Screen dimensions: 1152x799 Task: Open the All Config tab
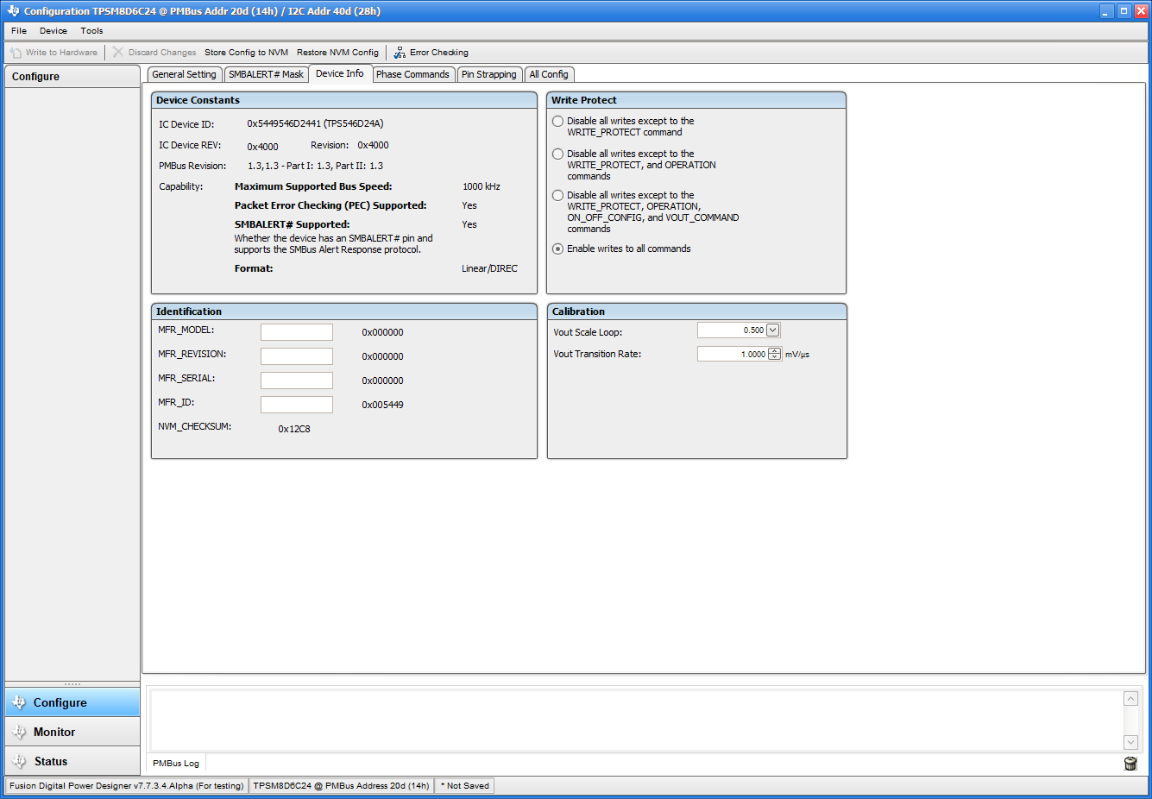pos(549,74)
